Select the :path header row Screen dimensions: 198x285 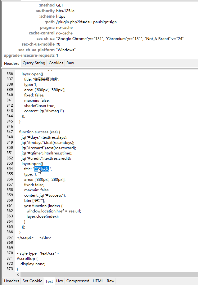click(x=86, y=22)
